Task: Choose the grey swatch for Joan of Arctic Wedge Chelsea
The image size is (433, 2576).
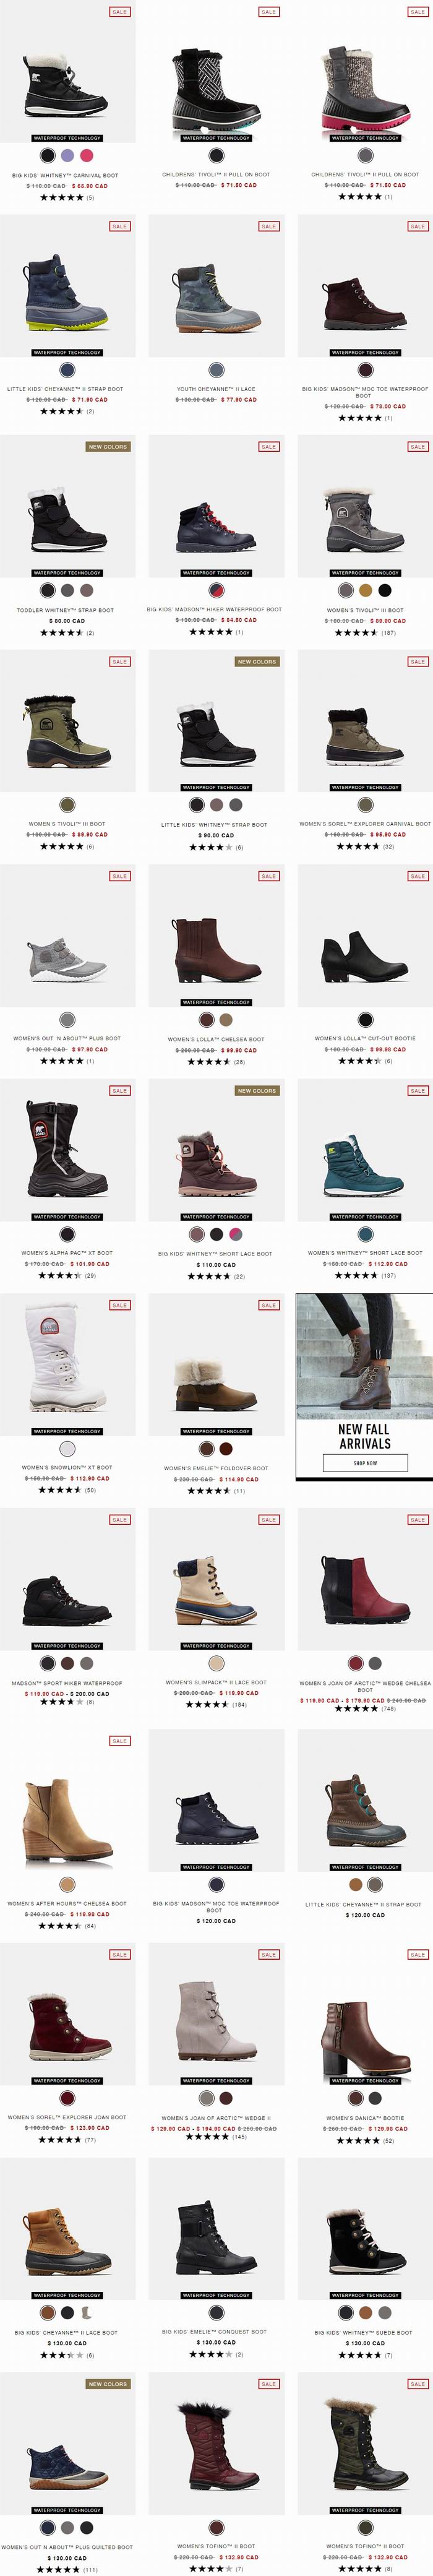Action: (x=374, y=1664)
